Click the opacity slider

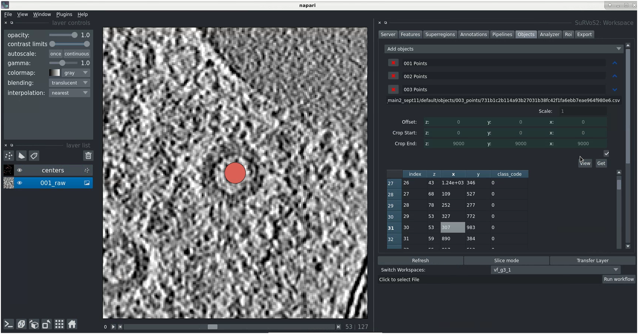tap(63, 35)
